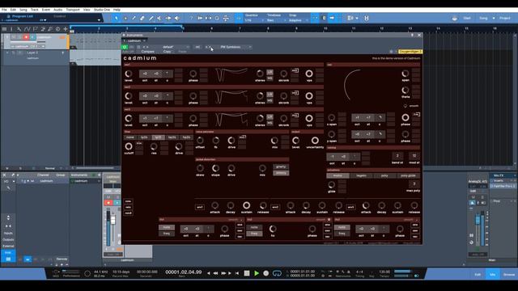Select the Bend tool in the toolbar
Image resolution: width=518 pixels, height=291 pixels.
(168, 18)
